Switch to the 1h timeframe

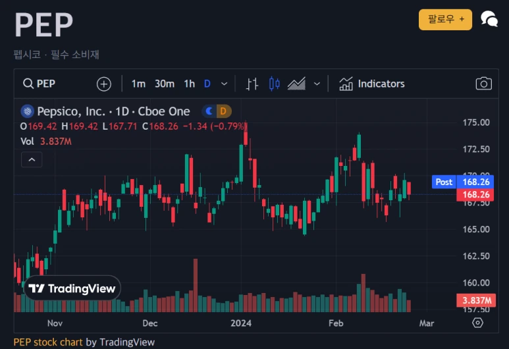coord(189,84)
